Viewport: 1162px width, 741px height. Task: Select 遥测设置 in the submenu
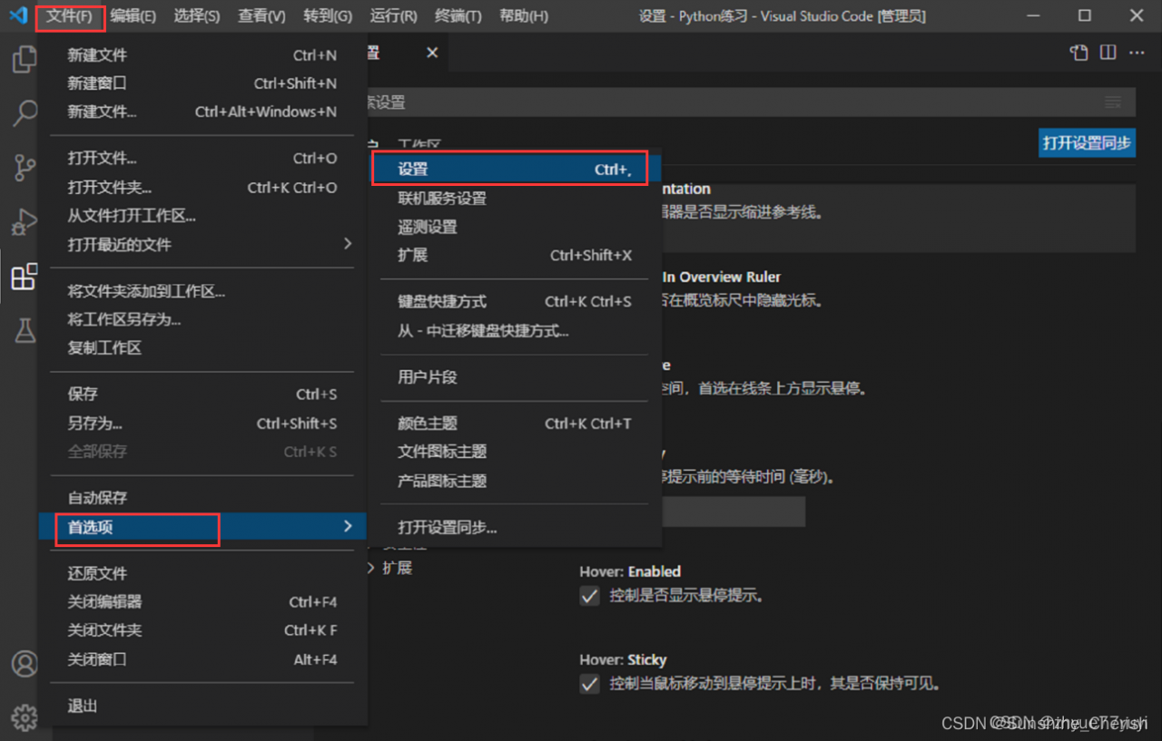tap(515, 227)
